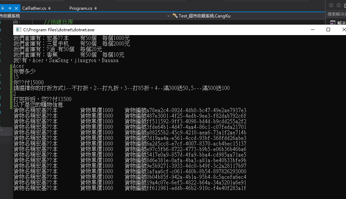Click the lock icon on the active tab
346x199 pixels.
click(x=3, y=8)
